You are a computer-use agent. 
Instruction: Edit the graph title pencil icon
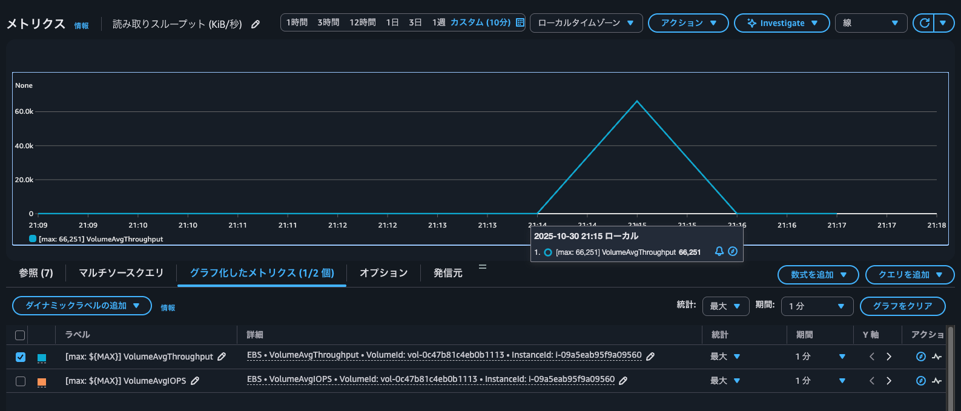(x=256, y=24)
